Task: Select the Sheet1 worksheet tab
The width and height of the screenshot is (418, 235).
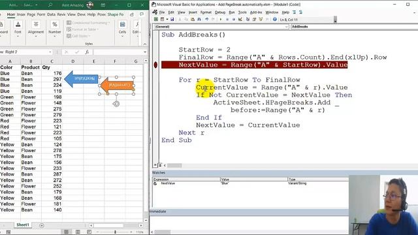Action: pos(23,225)
